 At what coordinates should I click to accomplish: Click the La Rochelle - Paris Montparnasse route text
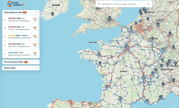19,47
